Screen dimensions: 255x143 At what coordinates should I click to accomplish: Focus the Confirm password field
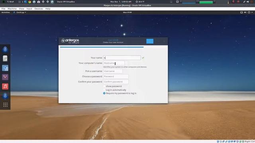coord(116,82)
